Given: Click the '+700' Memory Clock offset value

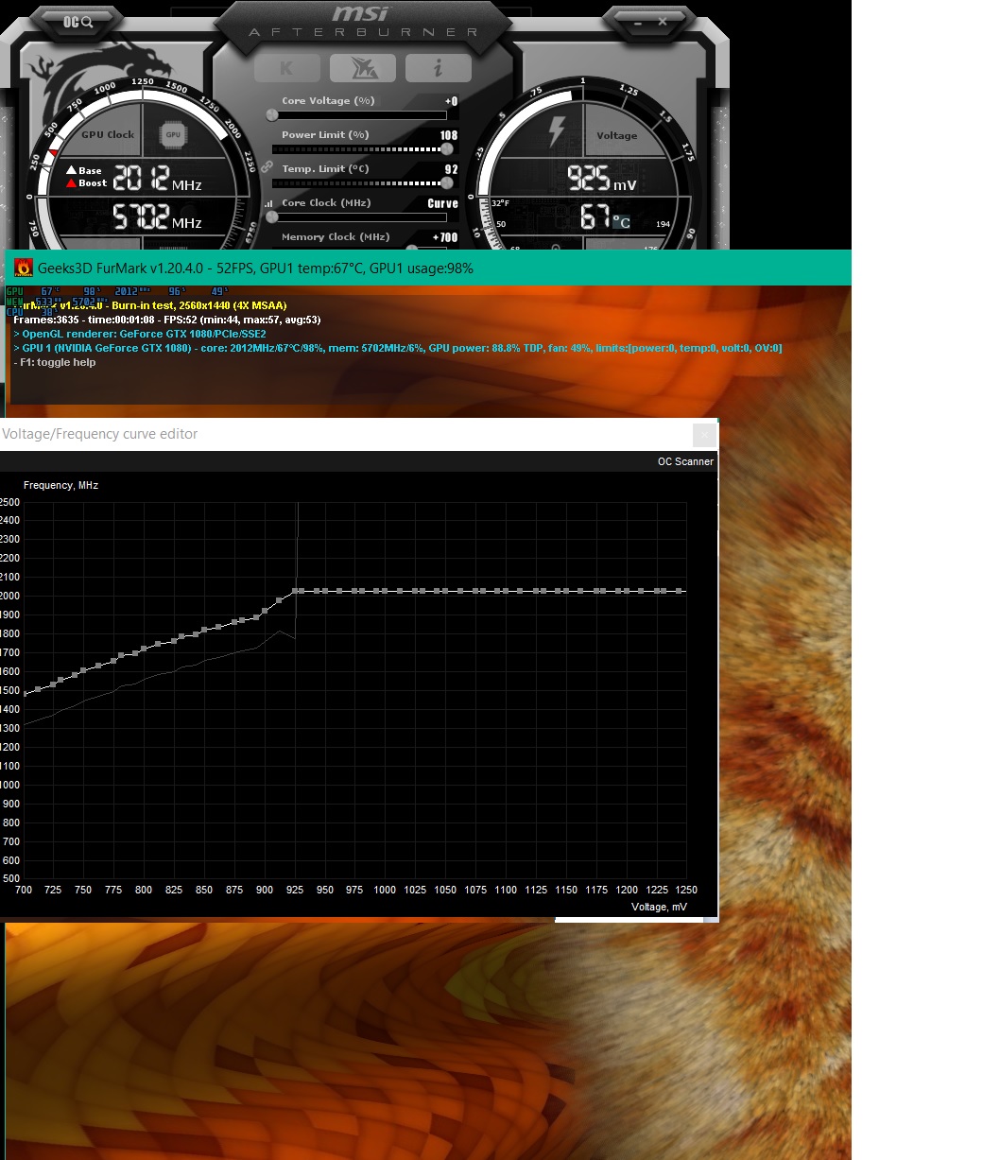Looking at the screenshot, I should pyautogui.click(x=445, y=237).
